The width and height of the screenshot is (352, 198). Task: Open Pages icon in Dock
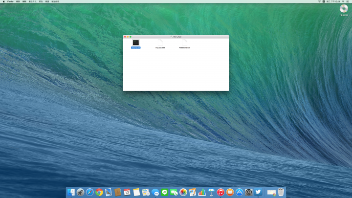tap(193, 192)
